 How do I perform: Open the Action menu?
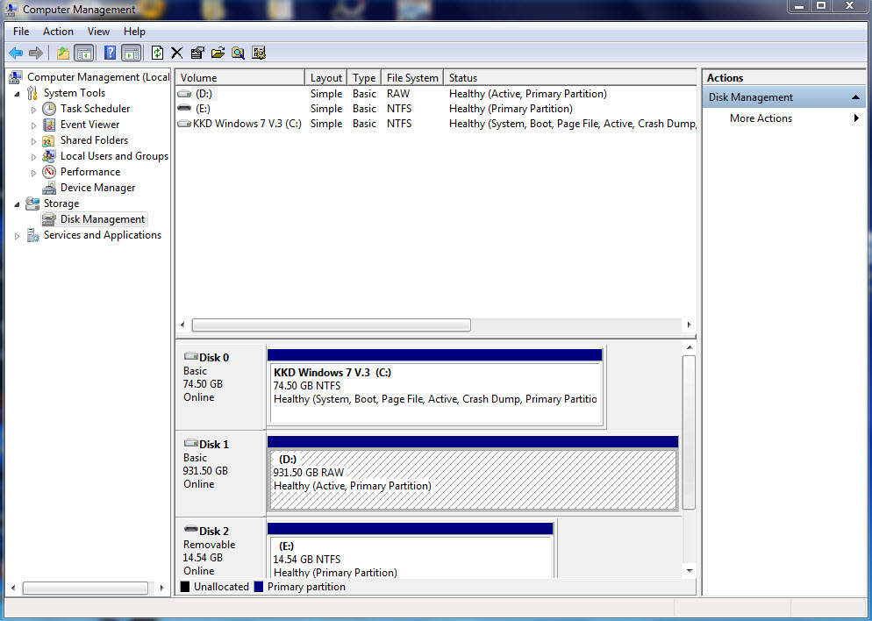[x=58, y=32]
